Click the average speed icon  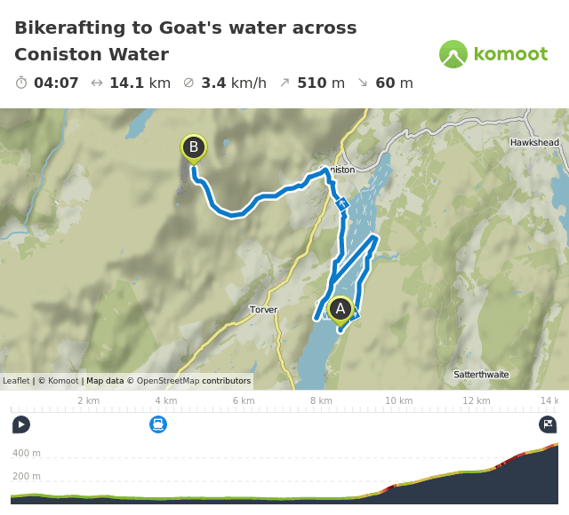pos(188,83)
